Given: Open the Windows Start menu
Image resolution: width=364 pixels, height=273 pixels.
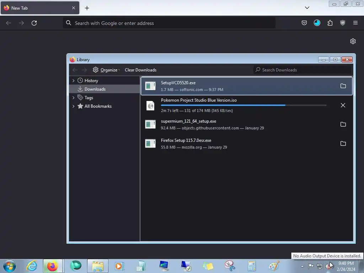Looking at the screenshot, I should 10,266.
